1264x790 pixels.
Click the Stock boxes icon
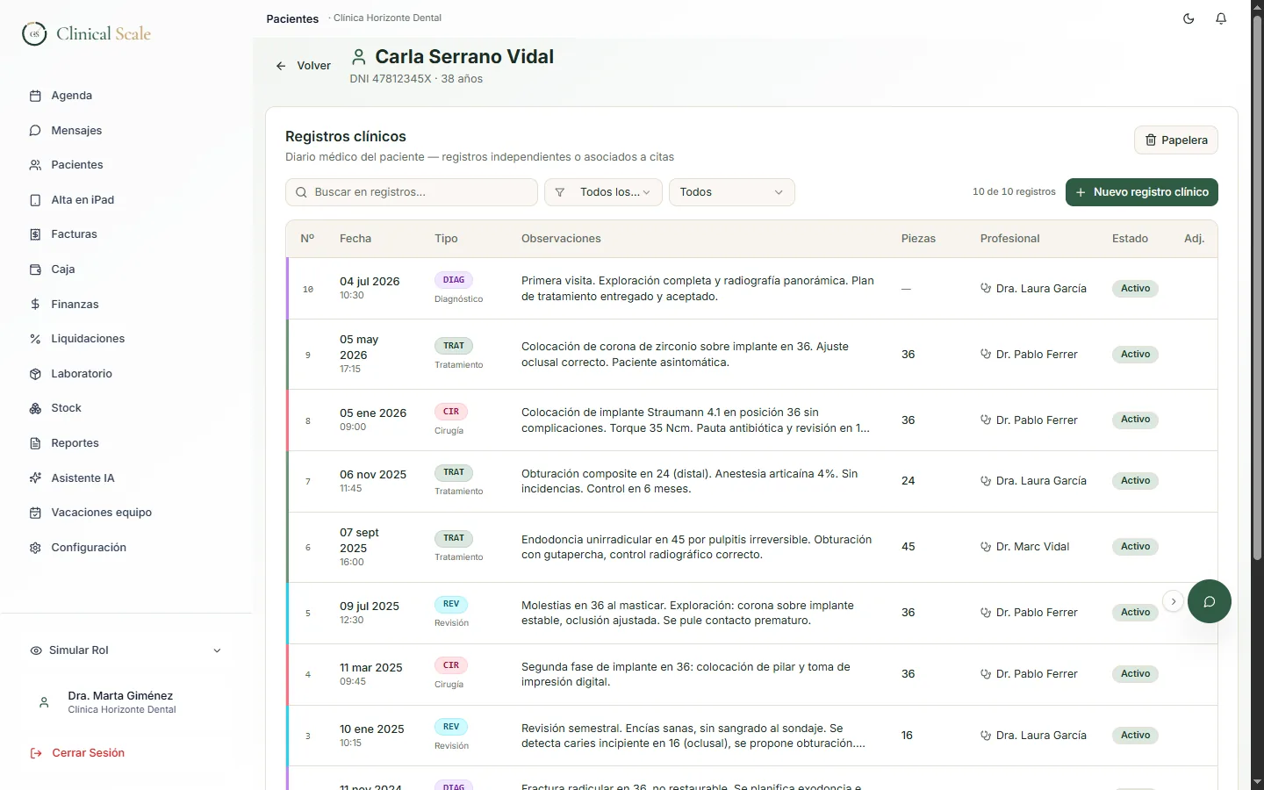pyautogui.click(x=35, y=408)
